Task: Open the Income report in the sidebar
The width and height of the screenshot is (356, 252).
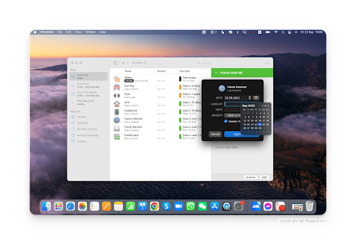Action: coord(88,117)
